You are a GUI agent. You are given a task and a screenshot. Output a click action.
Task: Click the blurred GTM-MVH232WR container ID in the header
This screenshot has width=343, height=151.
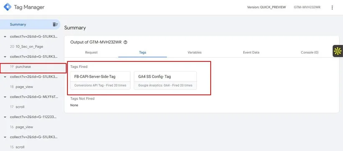[x=307, y=7]
